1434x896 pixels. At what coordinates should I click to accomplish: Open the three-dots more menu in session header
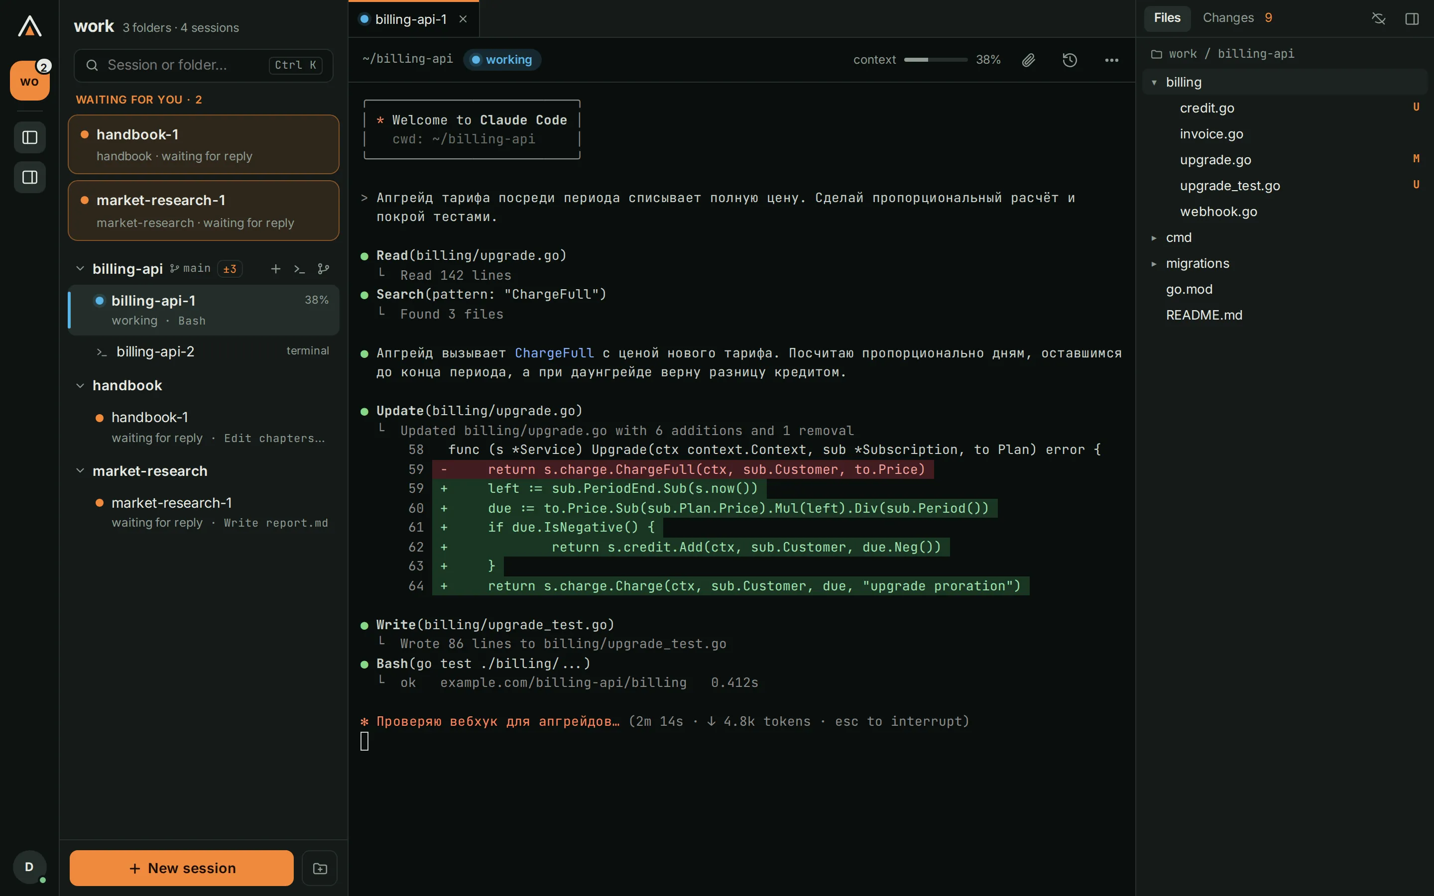[1112, 60]
